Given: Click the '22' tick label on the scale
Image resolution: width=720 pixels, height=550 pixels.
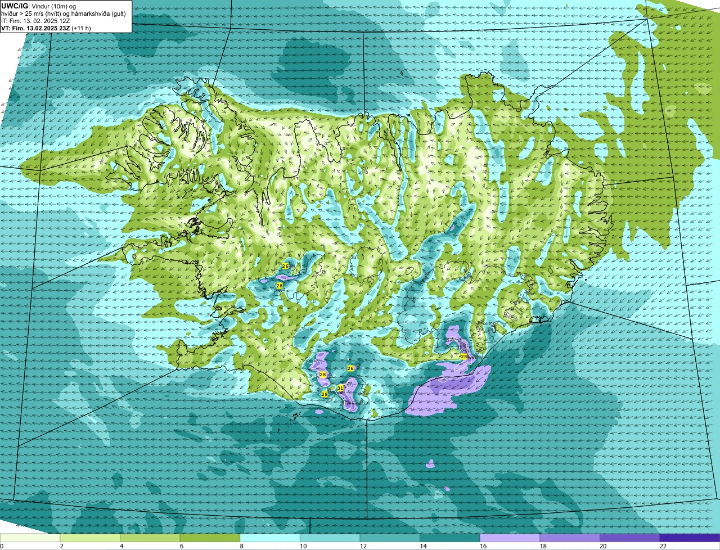Looking at the screenshot, I should coord(663,546).
